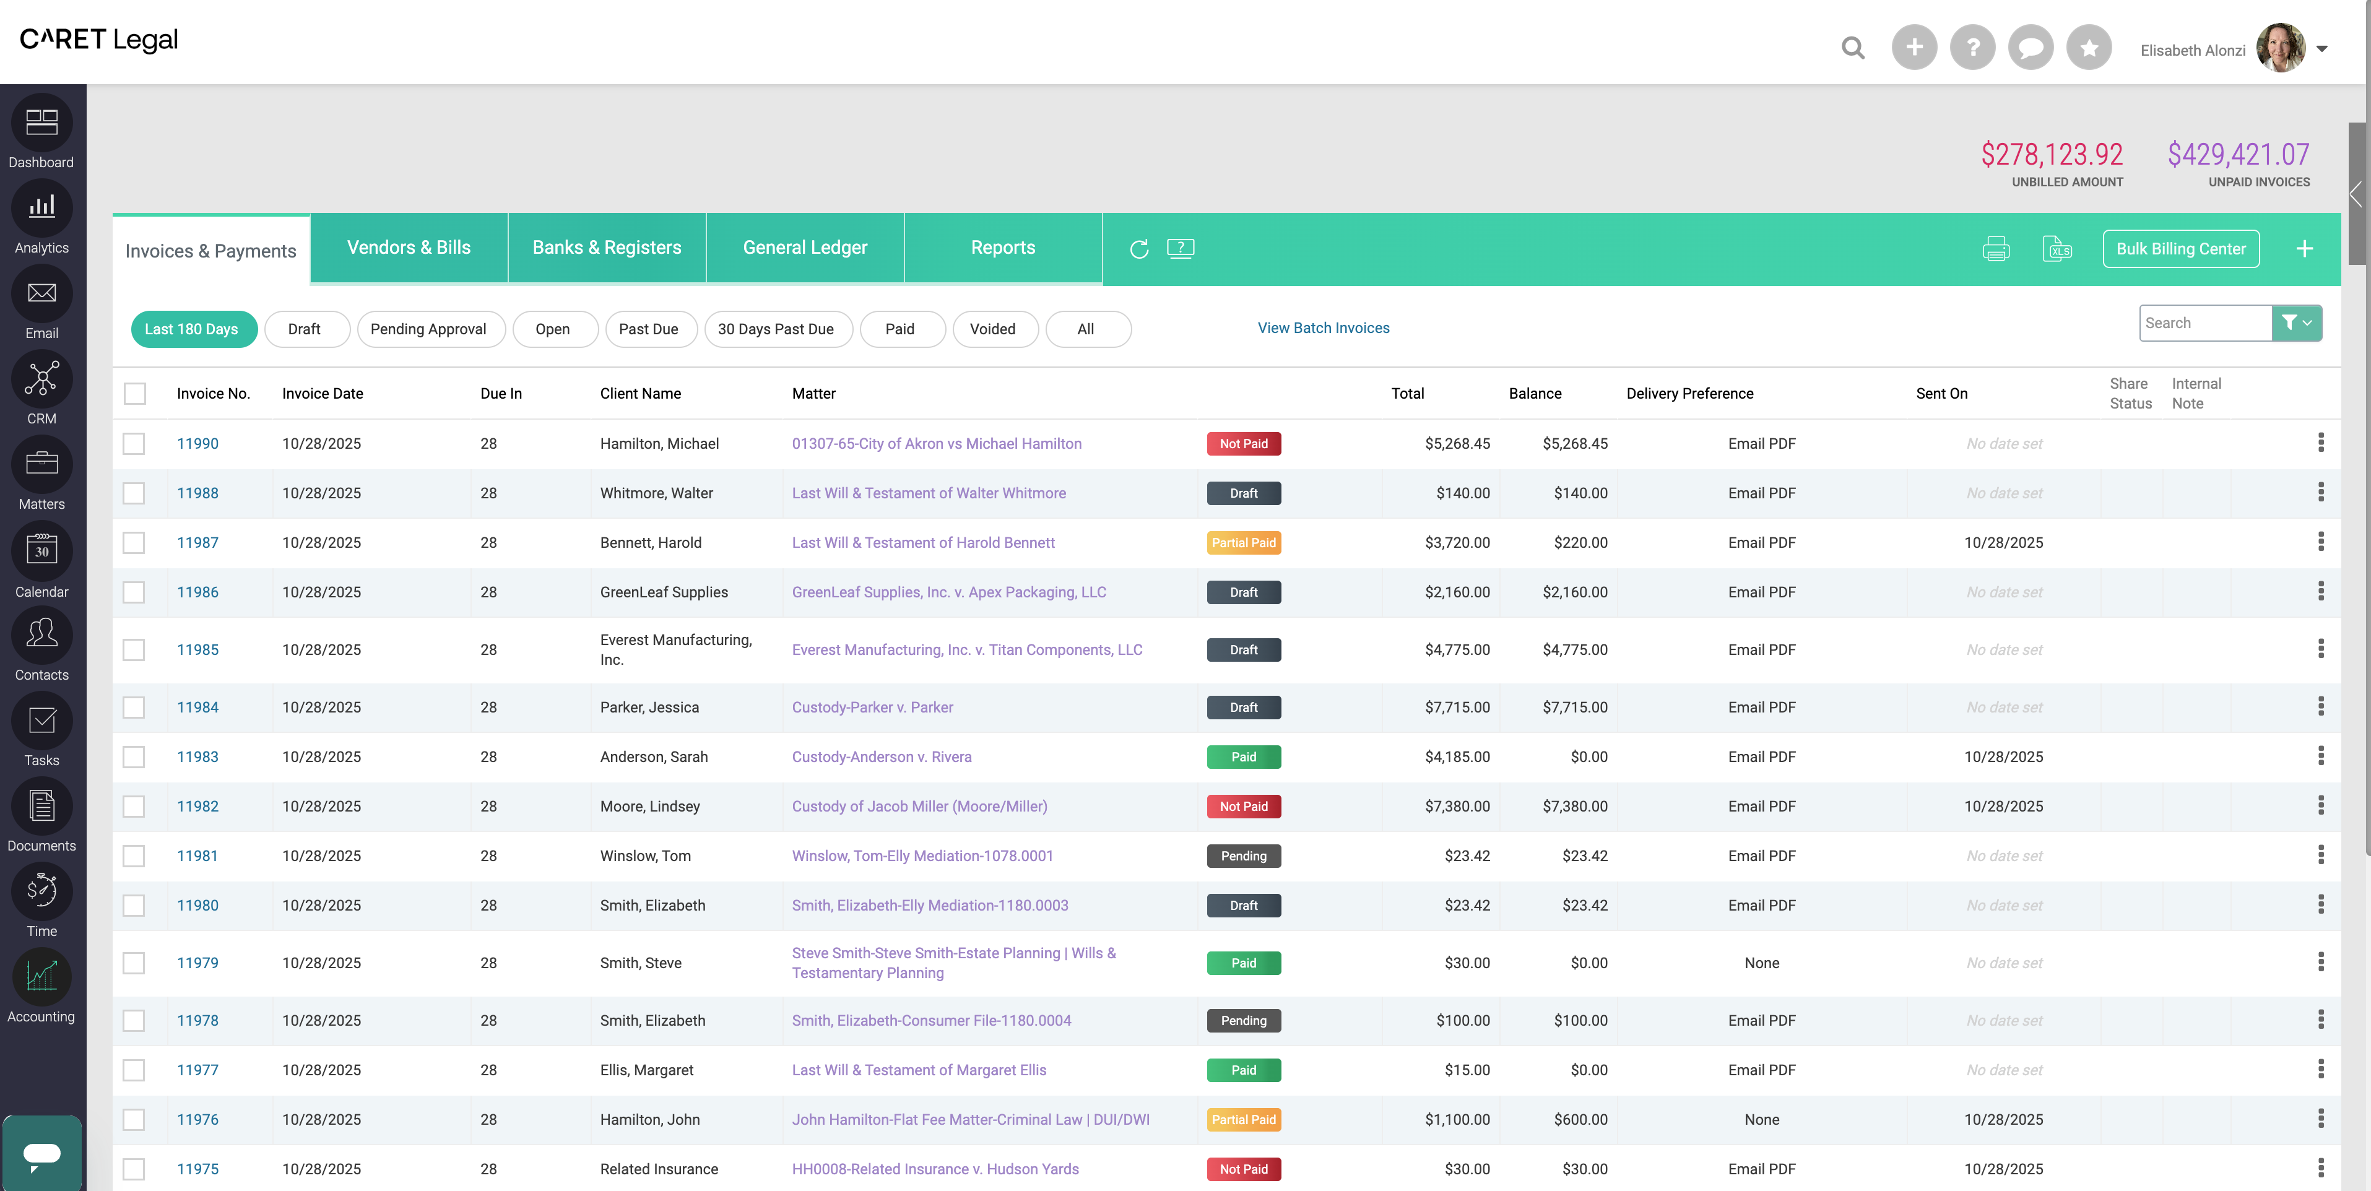
Task: Switch to the Banks & Registers tab
Action: click(607, 248)
